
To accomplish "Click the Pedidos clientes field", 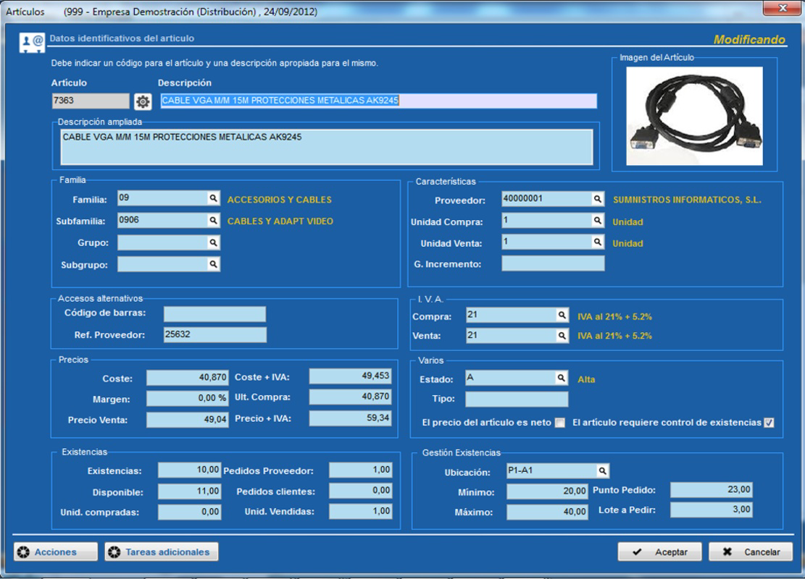I will (360, 491).
